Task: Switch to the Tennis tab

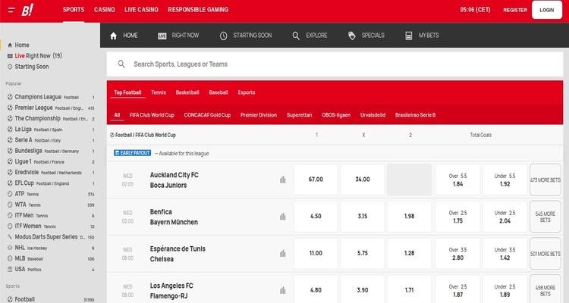Action: pyautogui.click(x=159, y=92)
